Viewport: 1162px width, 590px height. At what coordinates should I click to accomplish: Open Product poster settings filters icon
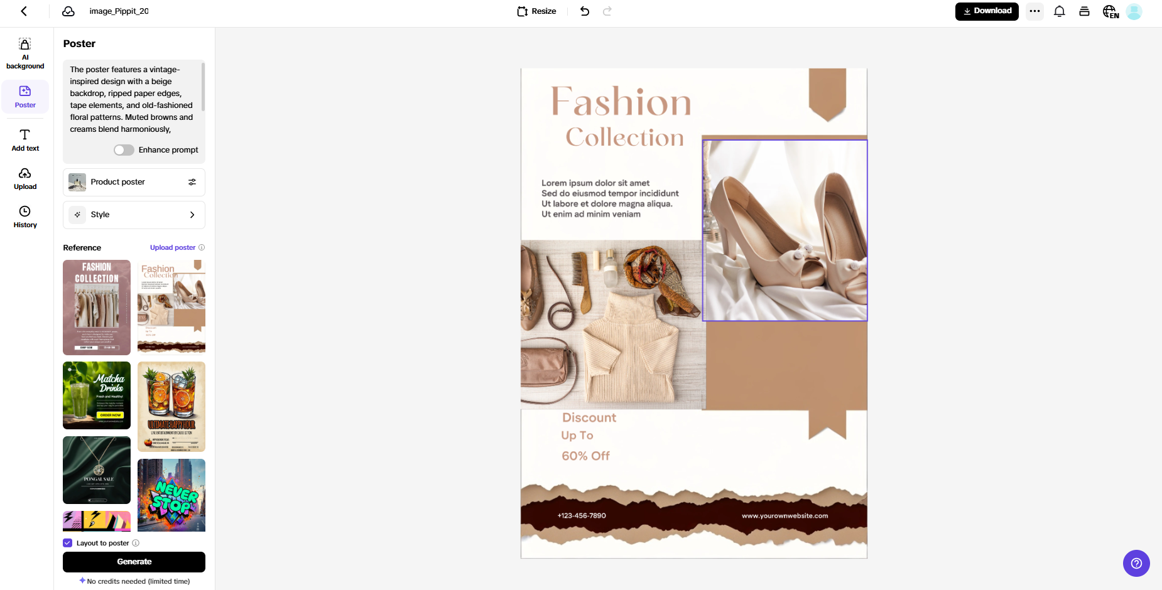click(x=192, y=181)
